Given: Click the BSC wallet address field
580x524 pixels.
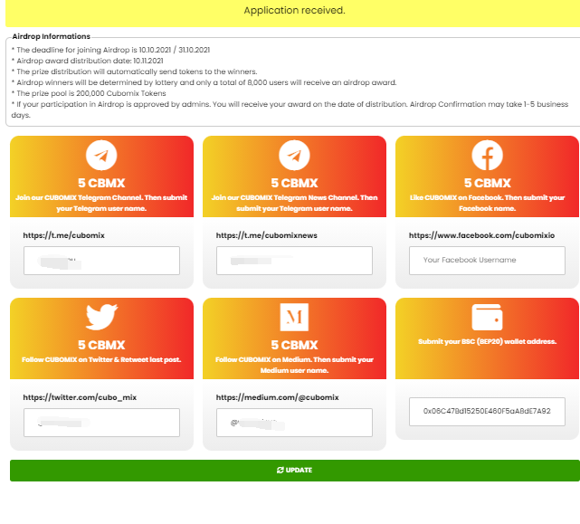Looking at the screenshot, I should 487,412.
